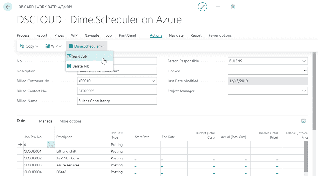Expand Project Manager dropdown
The width and height of the screenshot is (318, 176).
[304, 91]
